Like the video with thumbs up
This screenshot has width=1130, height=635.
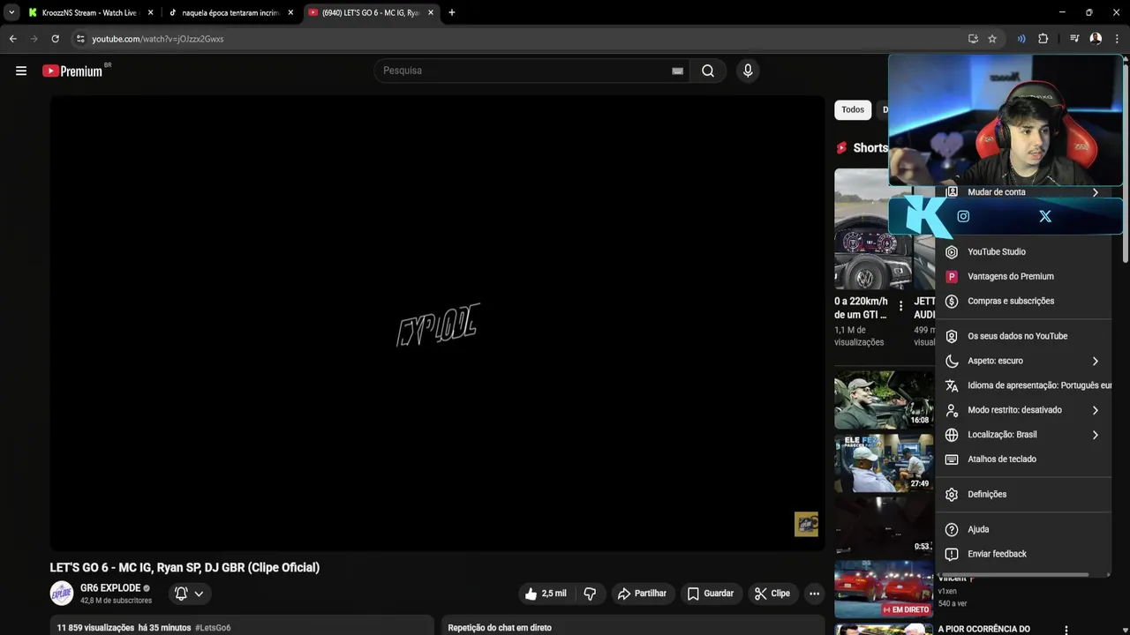pos(546,594)
